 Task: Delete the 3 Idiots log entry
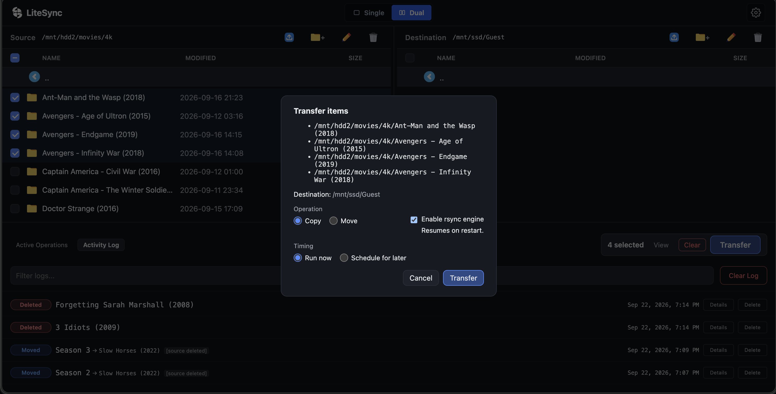[x=752, y=327]
